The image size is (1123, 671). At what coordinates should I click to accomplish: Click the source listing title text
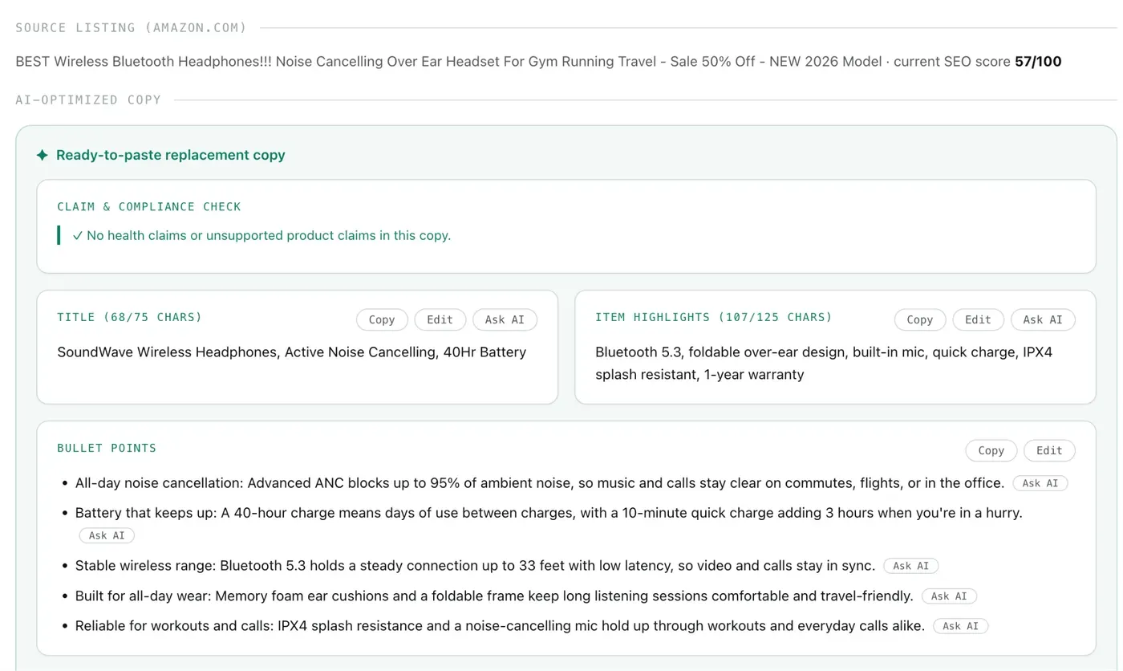[x=448, y=61]
